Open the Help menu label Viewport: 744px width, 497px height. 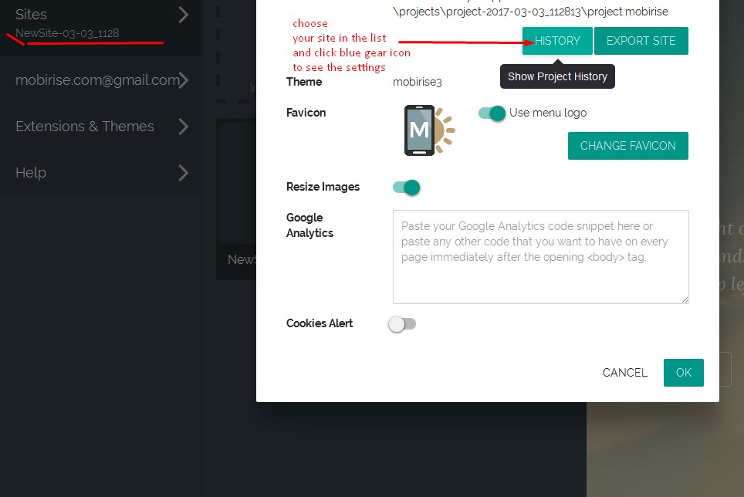(31, 173)
